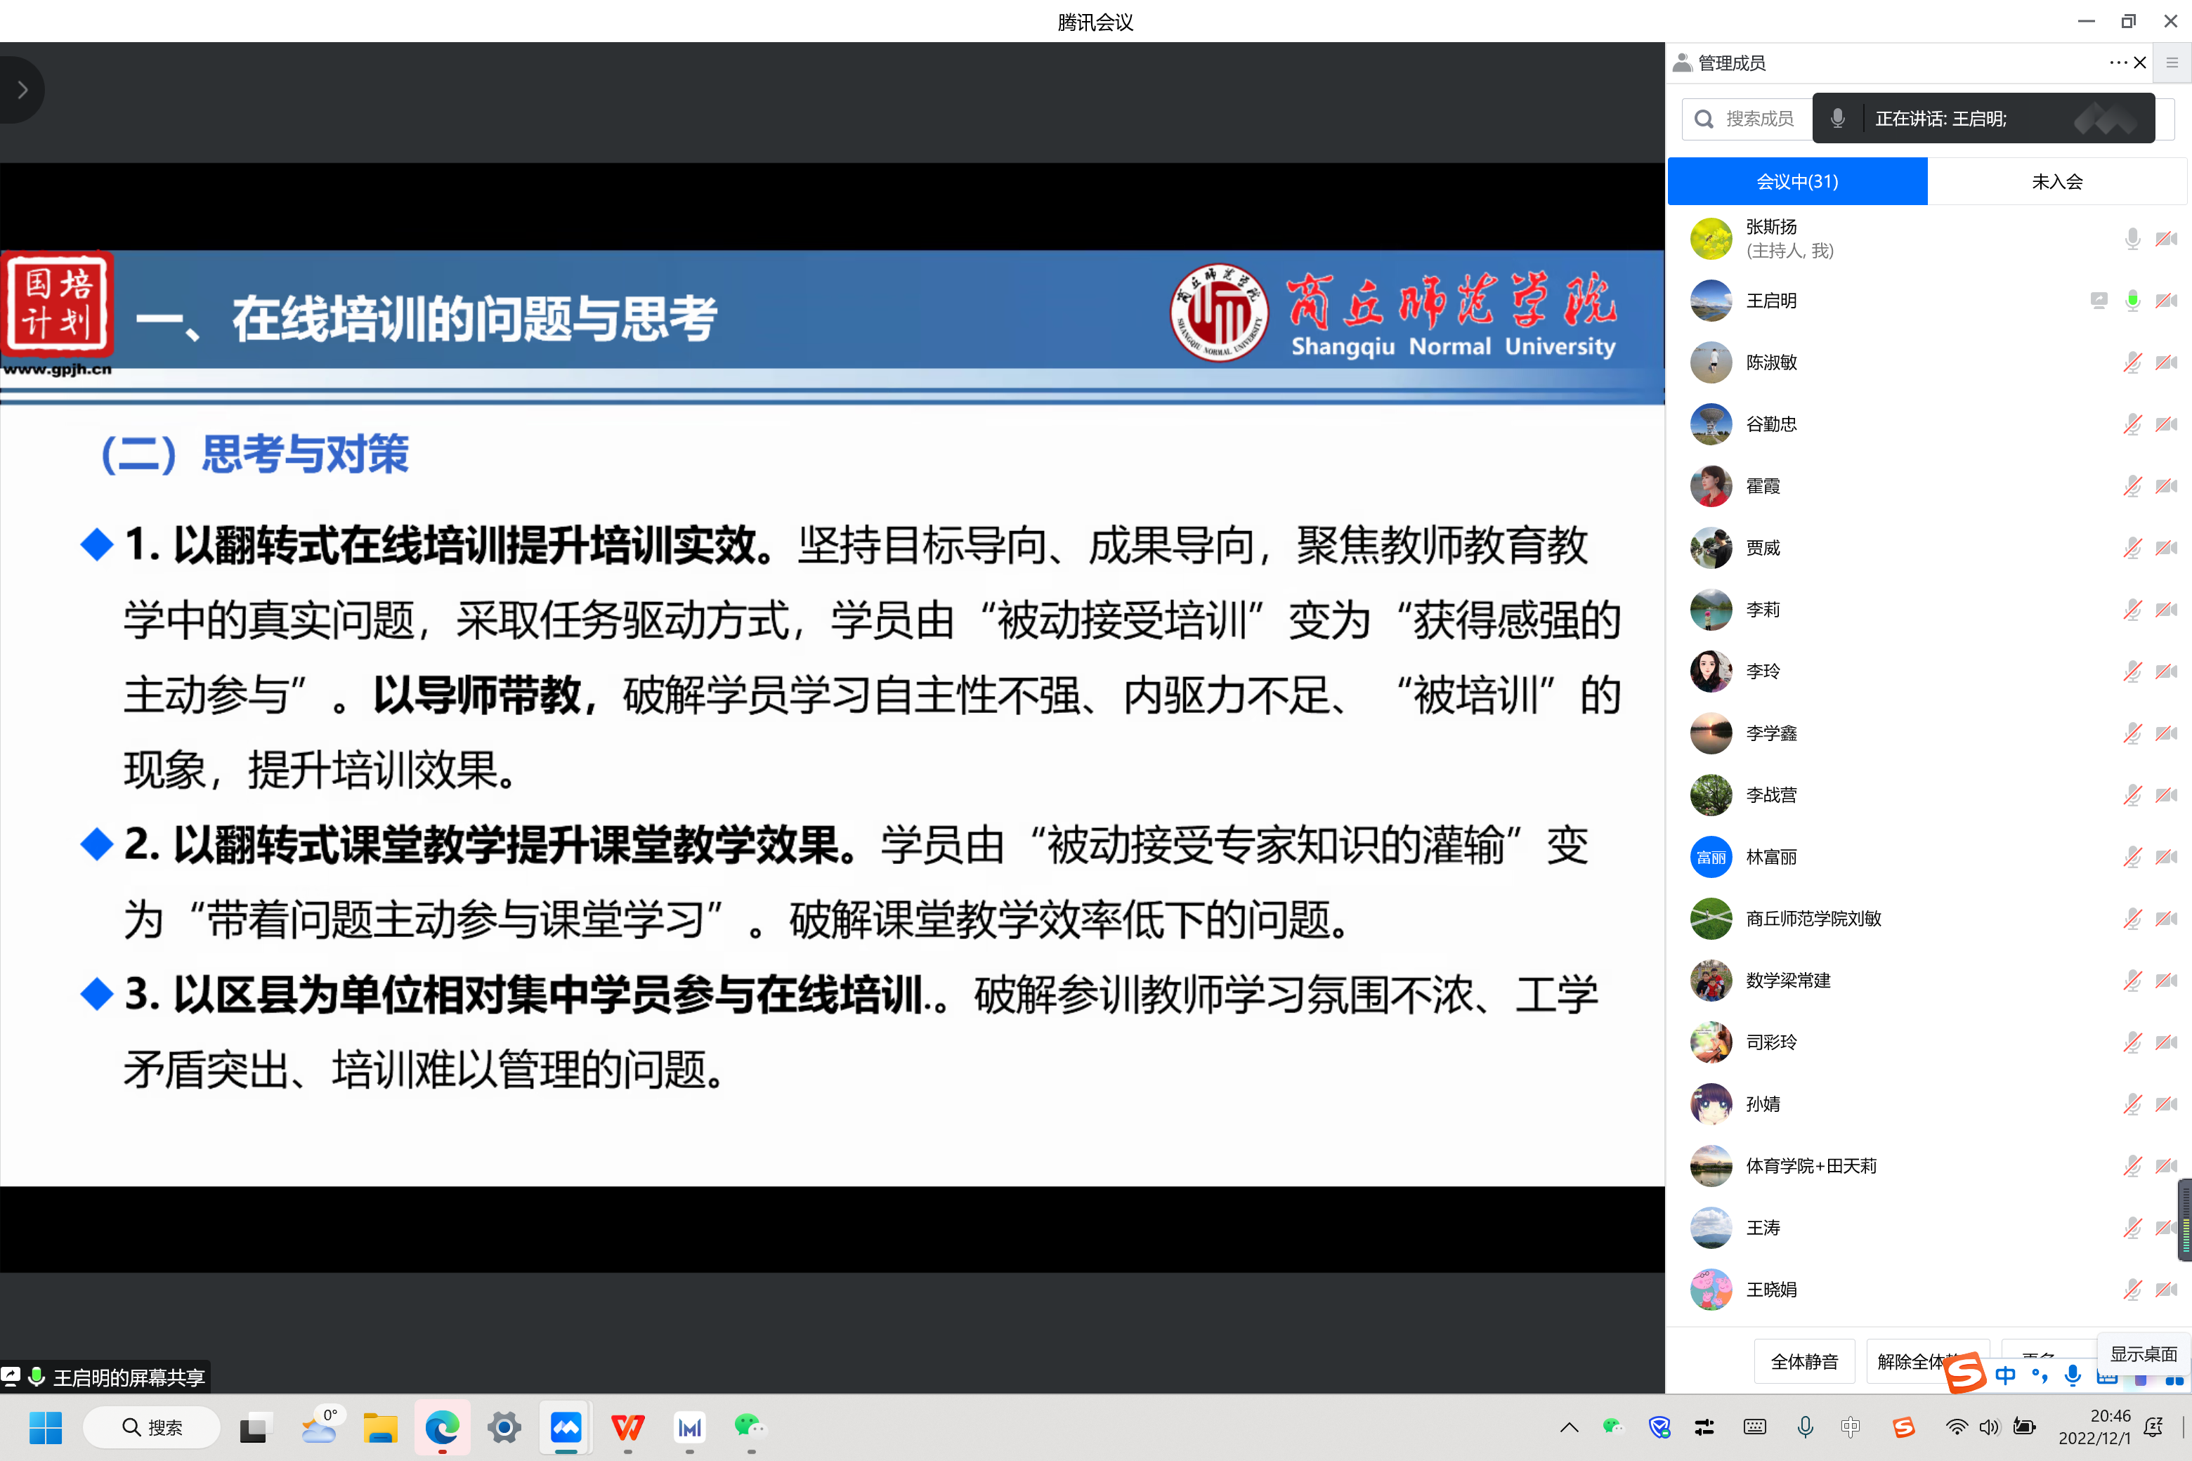The width and height of the screenshot is (2192, 1461).
Task: Expand the collapsed left side panel arrow
Action: 22,91
